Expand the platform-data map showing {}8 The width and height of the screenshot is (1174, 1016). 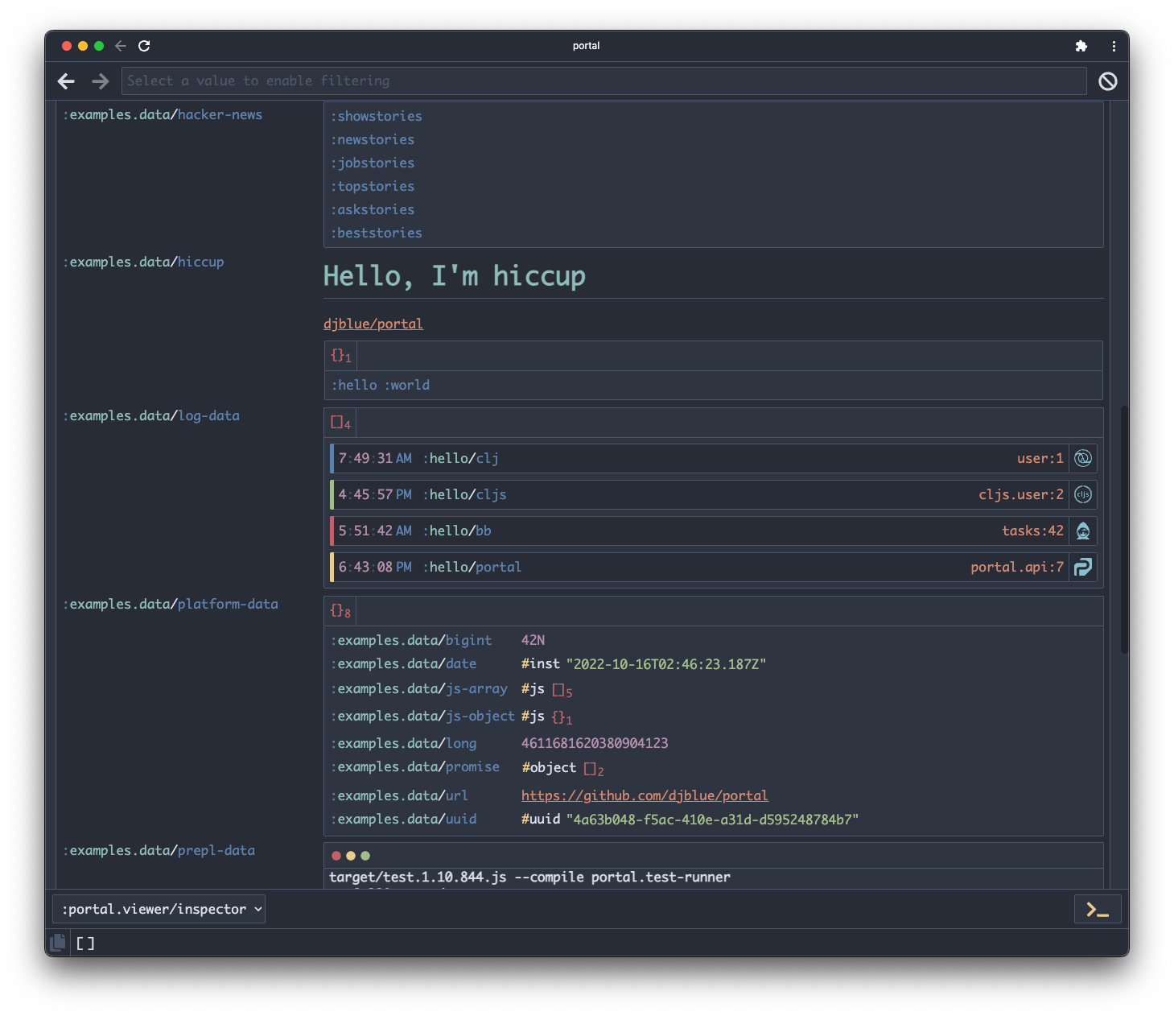coord(340,610)
